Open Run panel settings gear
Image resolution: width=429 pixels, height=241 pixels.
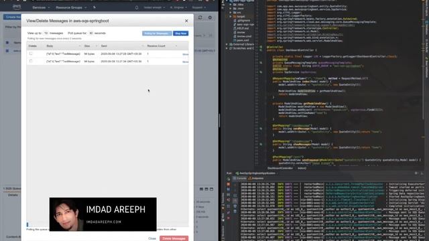point(416,173)
